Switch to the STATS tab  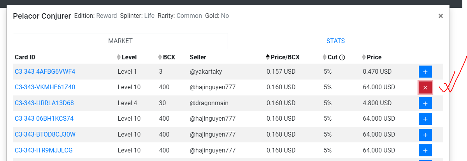point(335,41)
